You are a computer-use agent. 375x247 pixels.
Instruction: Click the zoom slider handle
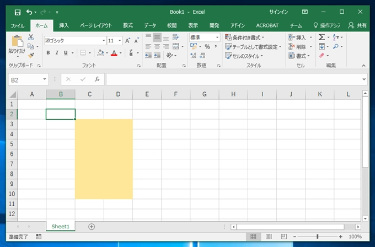317,237
